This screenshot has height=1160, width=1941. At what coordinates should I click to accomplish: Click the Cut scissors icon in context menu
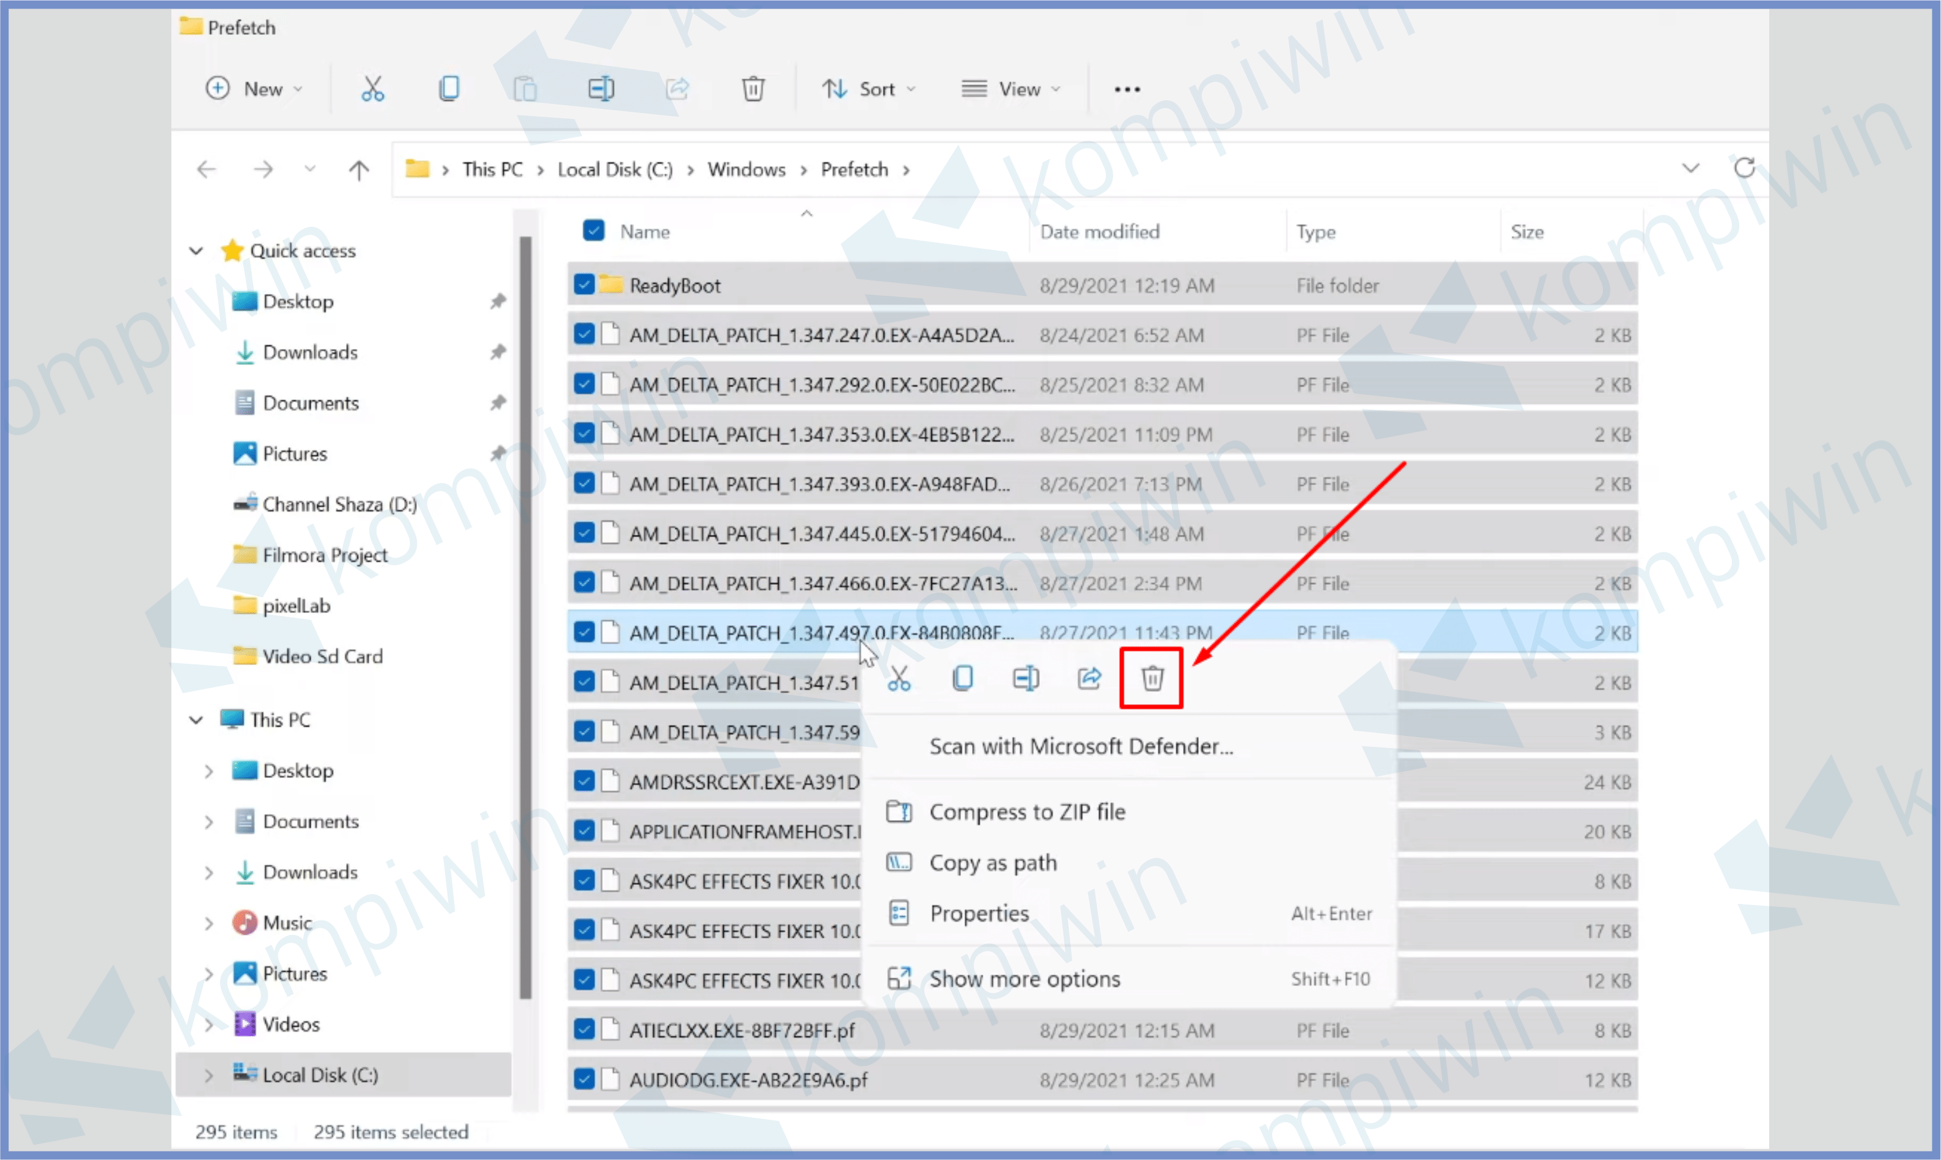click(x=899, y=678)
